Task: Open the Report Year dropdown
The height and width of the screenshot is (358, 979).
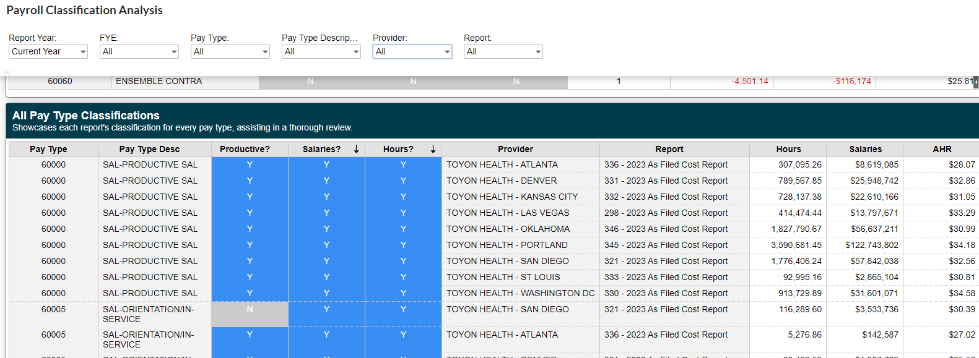Action: tap(48, 52)
